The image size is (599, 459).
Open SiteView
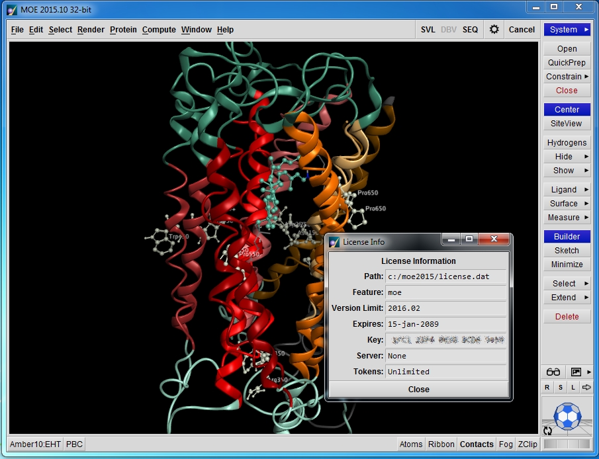pos(567,123)
